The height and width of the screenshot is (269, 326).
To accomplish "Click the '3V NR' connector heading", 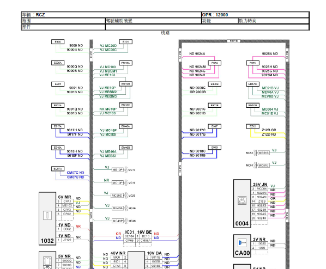I will click(259, 240).
